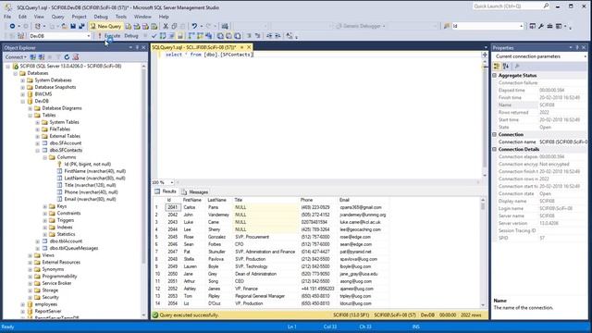Expand the Views folder node

point(30,255)
